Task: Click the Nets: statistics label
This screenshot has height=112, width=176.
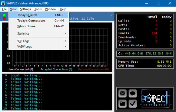Action: click(123, 25)
